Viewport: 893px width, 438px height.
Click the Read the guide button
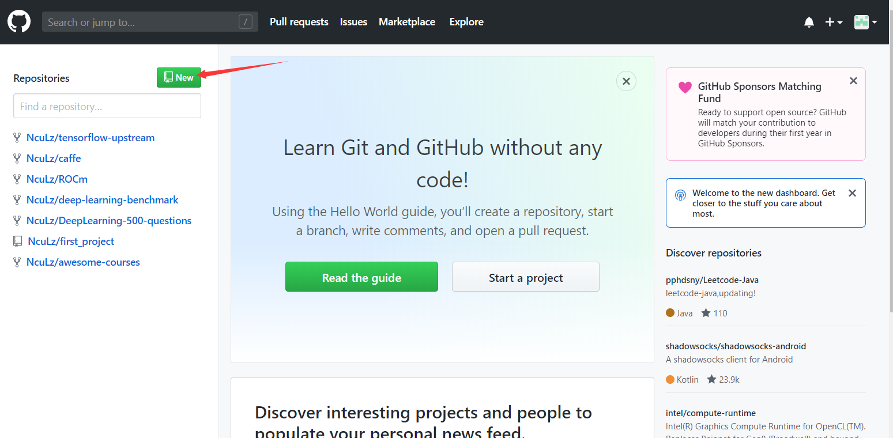pos(361,277)
